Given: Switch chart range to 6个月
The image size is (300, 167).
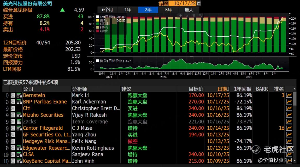Looking at the screenshot, I should coord(108,10).
